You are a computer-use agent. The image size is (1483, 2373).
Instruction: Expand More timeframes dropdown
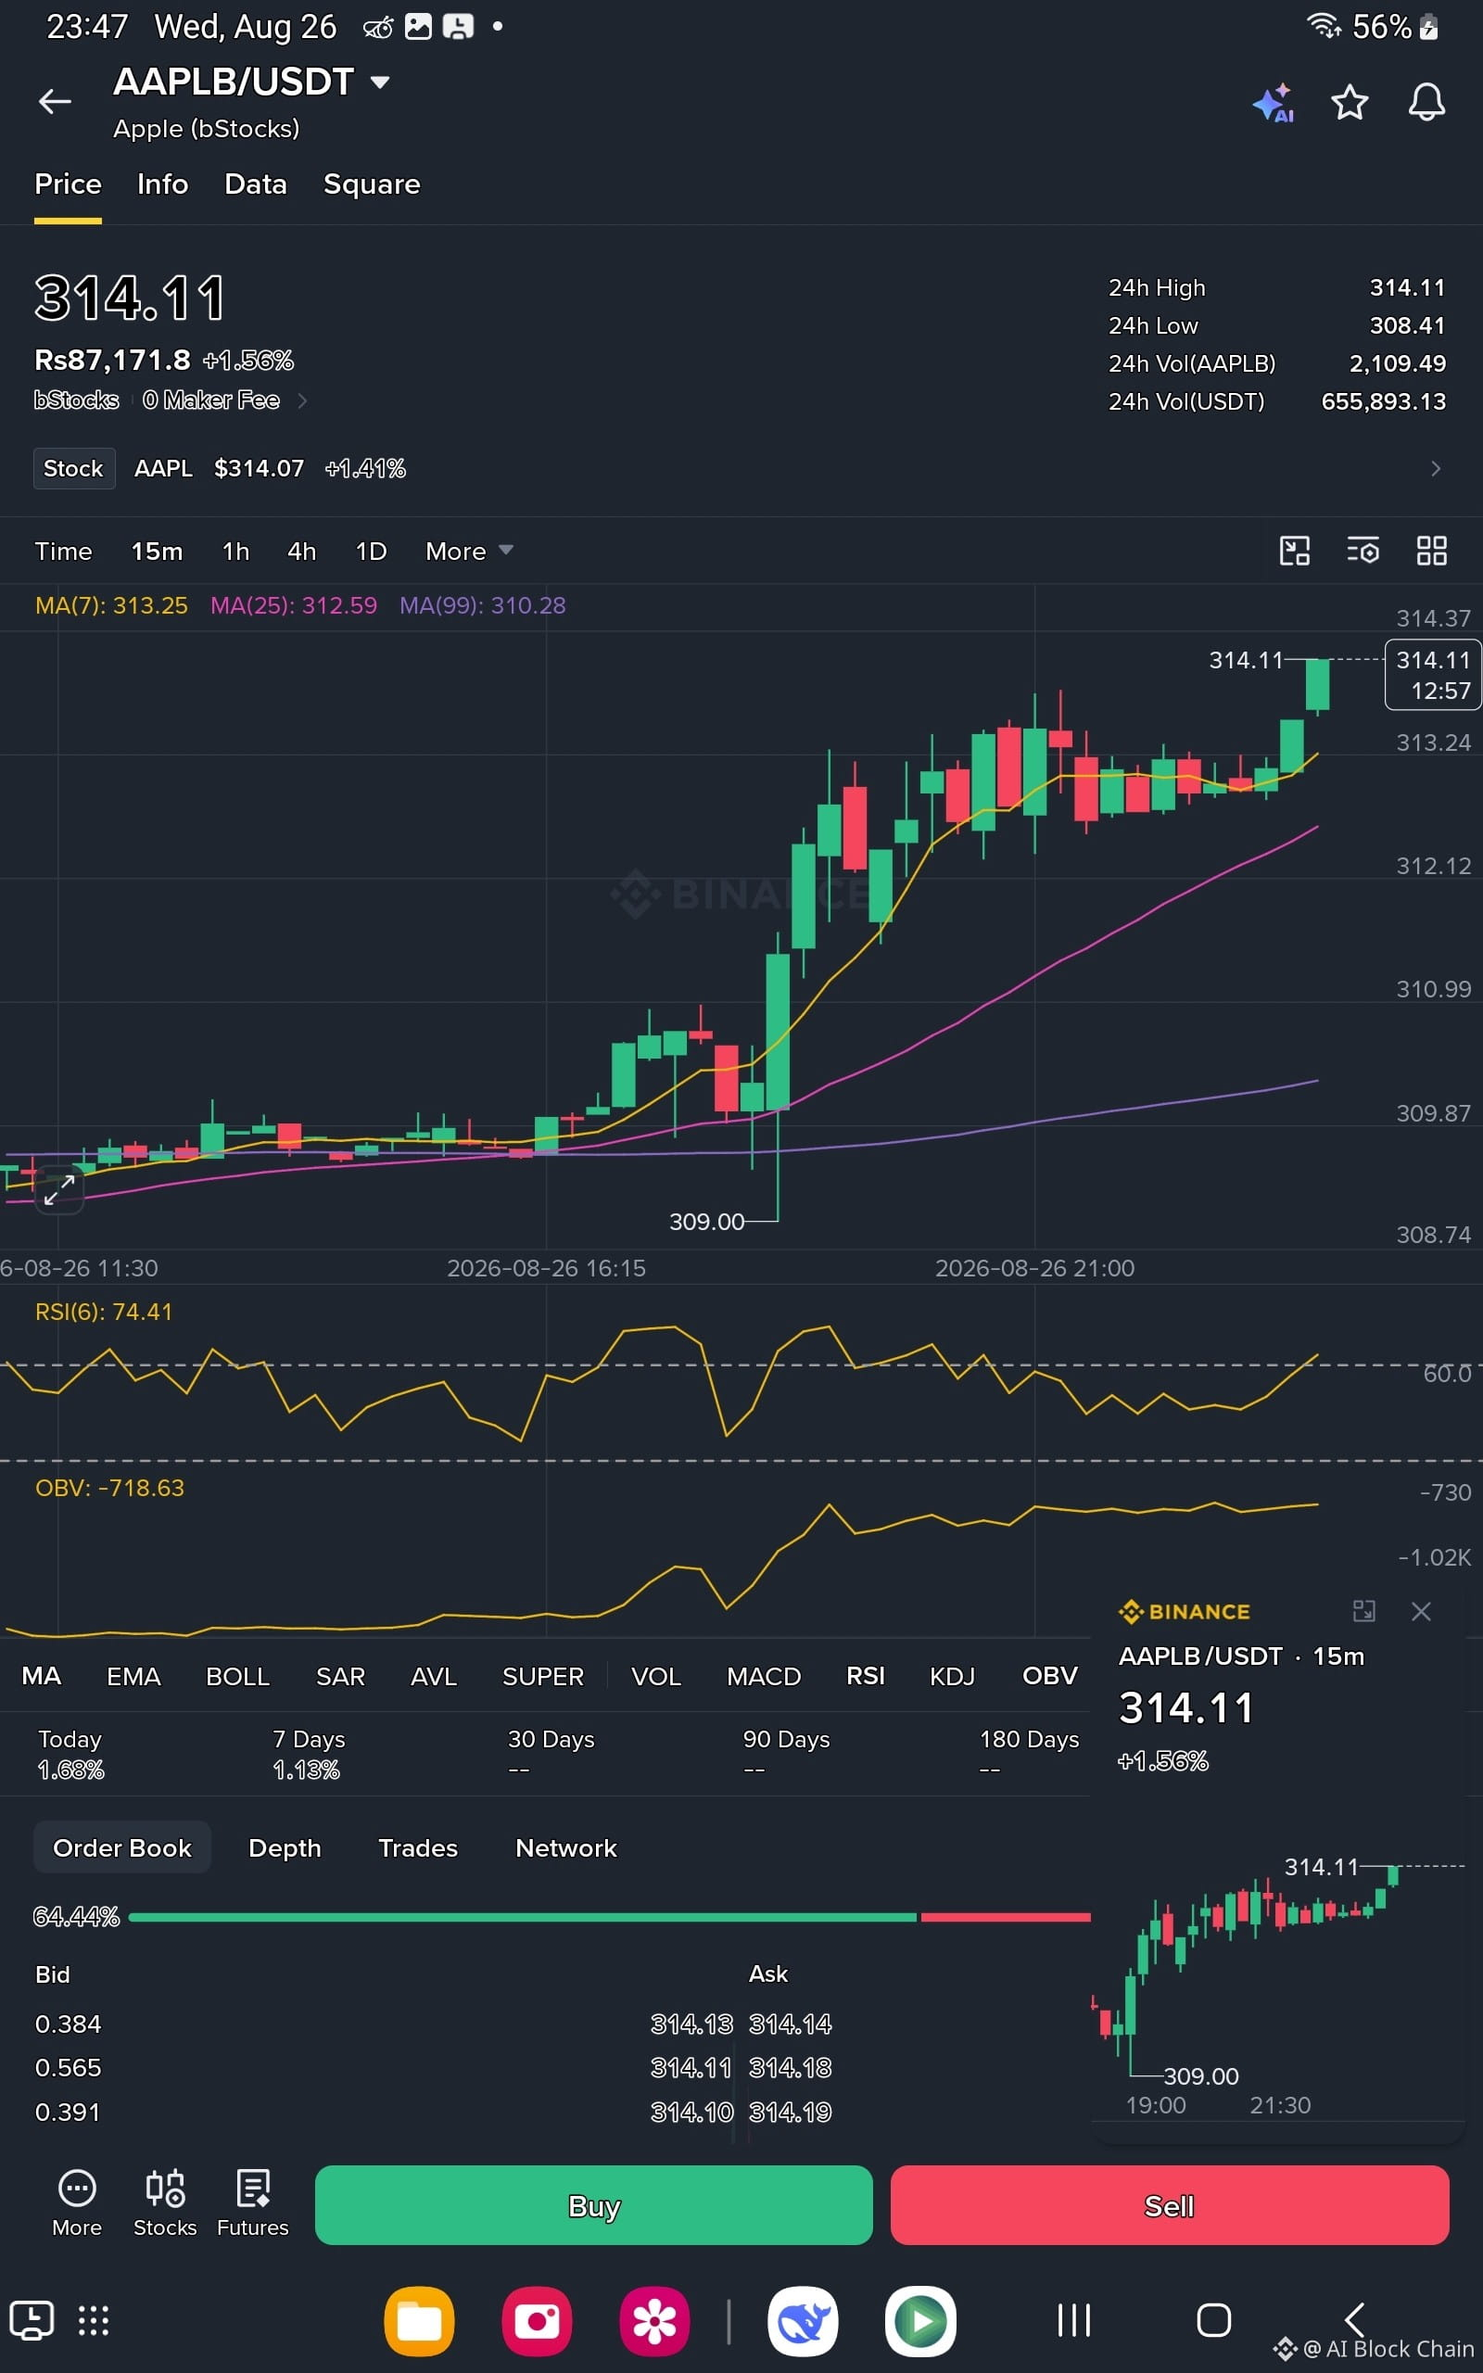pos(469,552)
